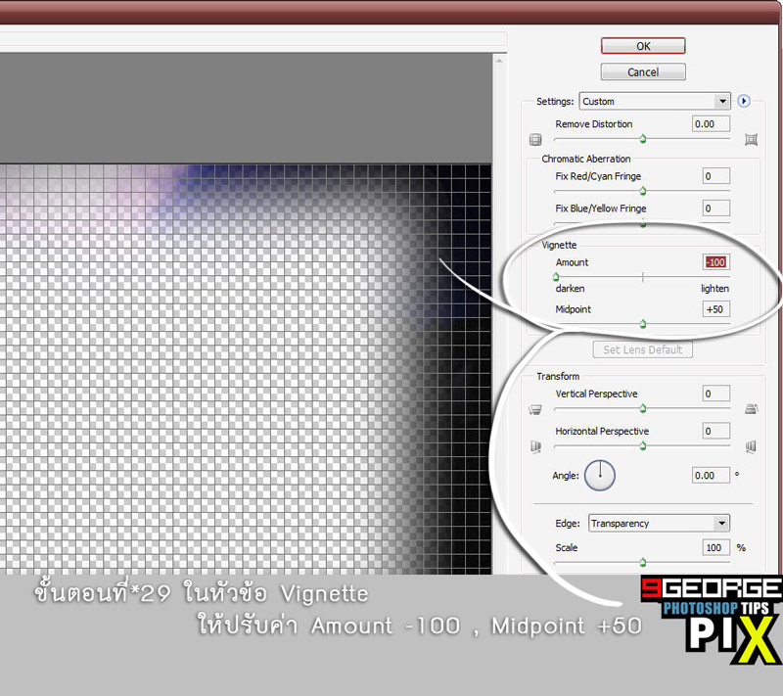Viewport: 783px width, 696px height.
Task: Open the settings flyout menu arrow icon
Action: 744,102
